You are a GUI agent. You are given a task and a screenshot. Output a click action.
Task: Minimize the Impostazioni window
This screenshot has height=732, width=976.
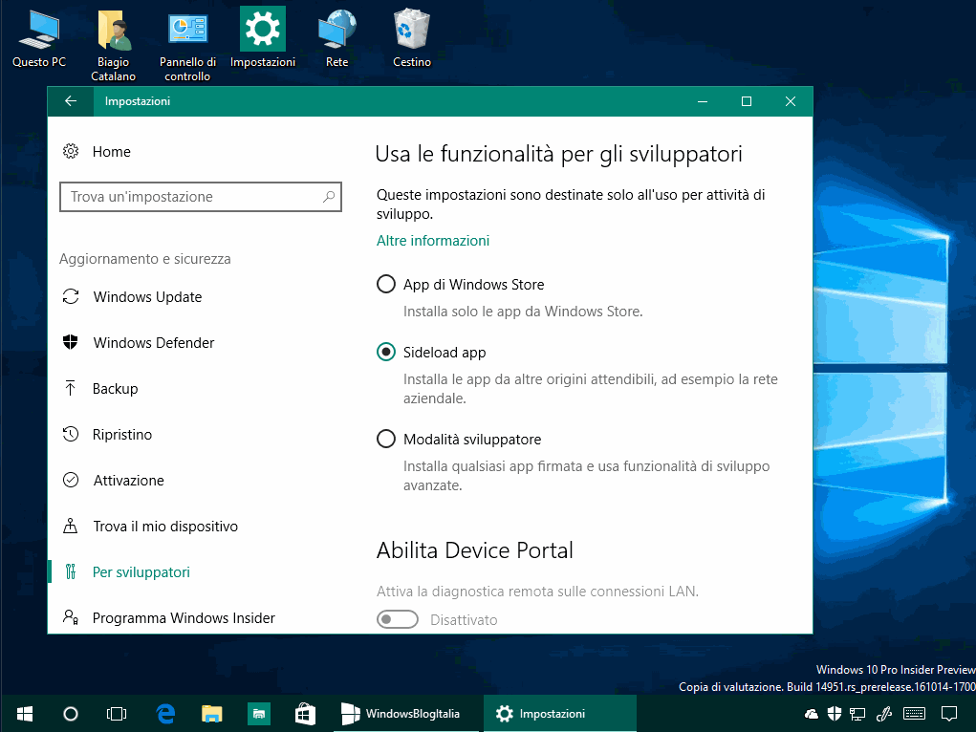703,101
